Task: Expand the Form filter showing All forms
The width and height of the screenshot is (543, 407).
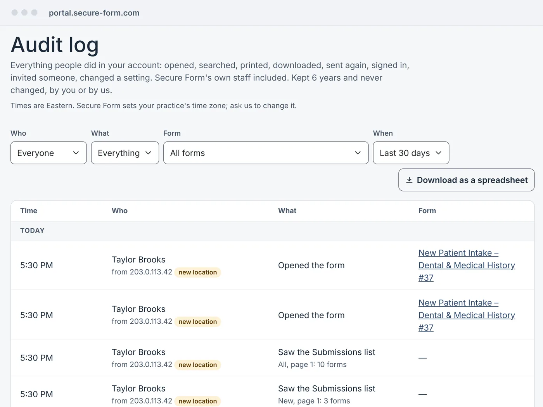Action: [266, 153]
